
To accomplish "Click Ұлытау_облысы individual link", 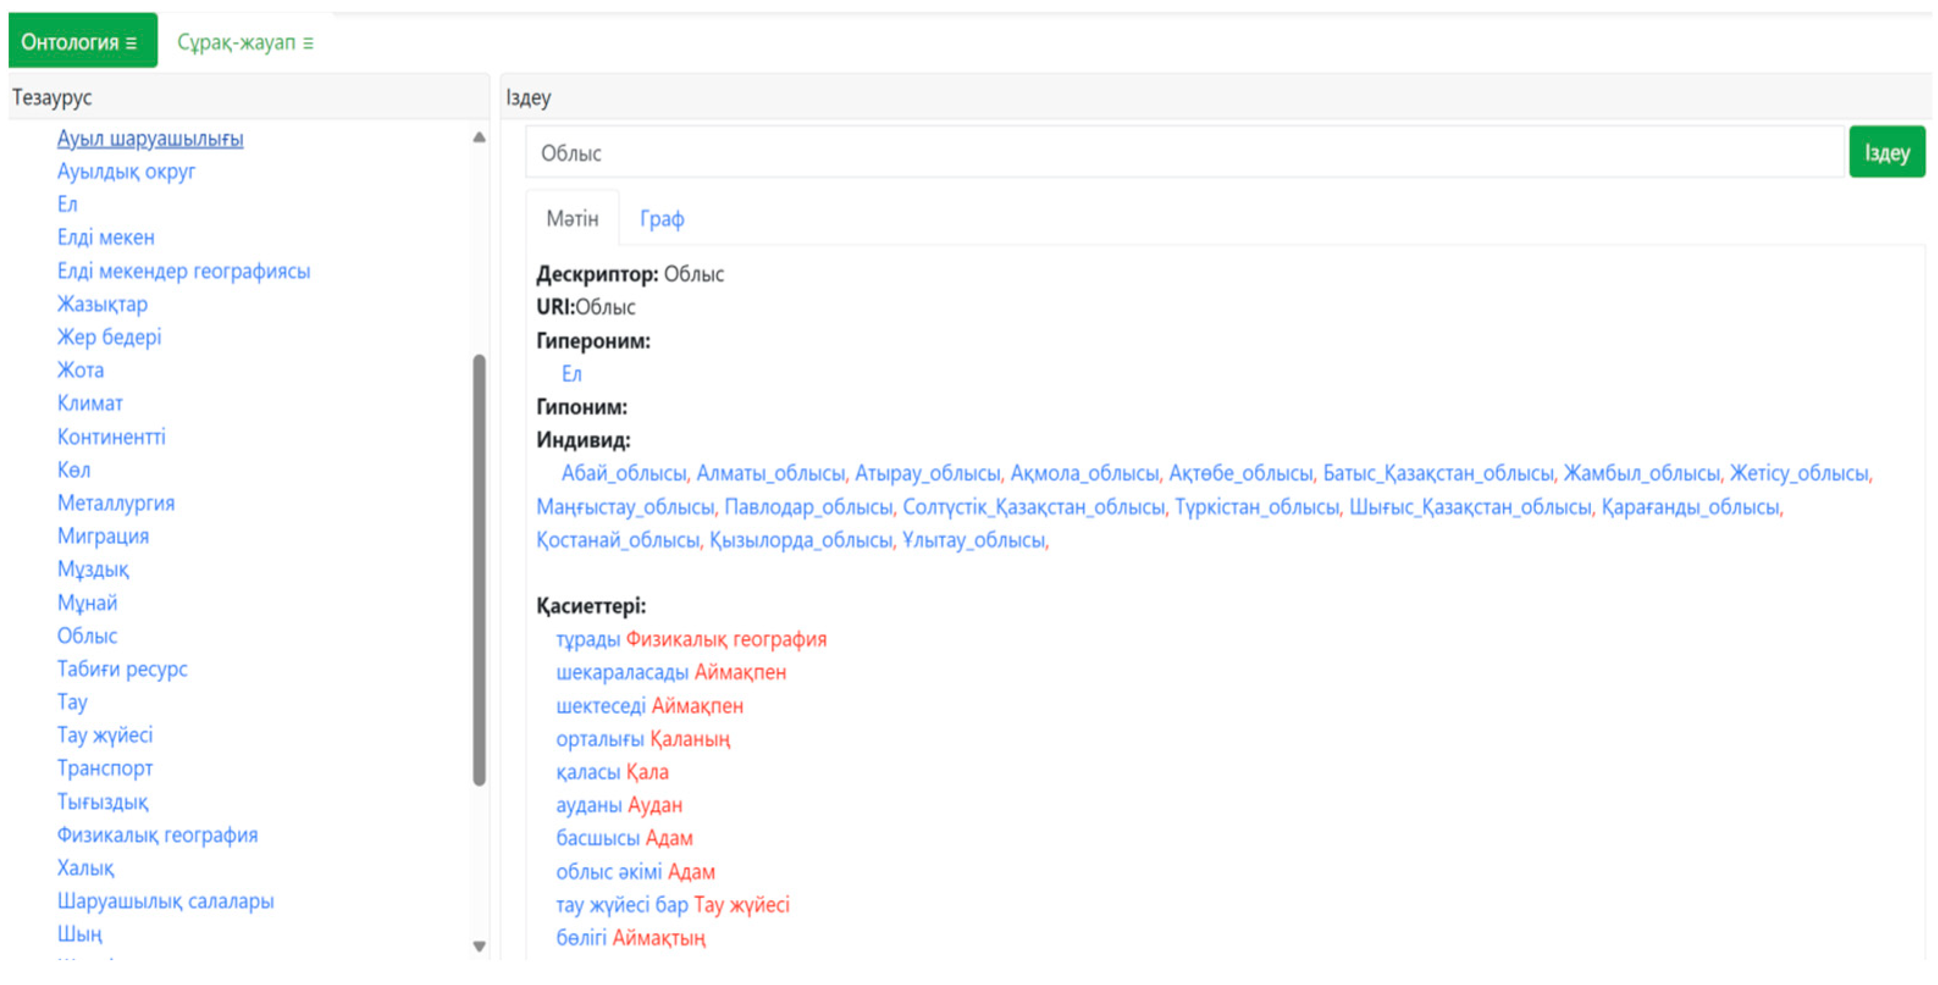I will 973,540.
